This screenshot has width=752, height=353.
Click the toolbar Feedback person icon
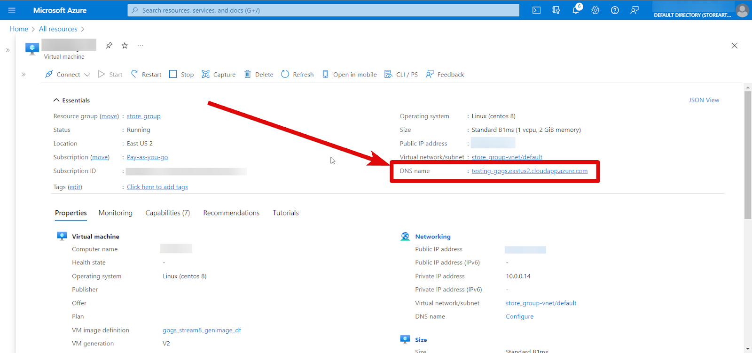[x=430, y=74]
